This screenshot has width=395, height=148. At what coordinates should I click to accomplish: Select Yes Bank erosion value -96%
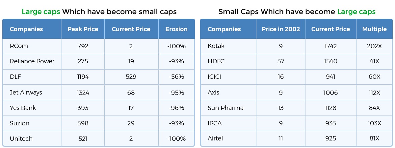pyautogui.click(x=176, y=108)
